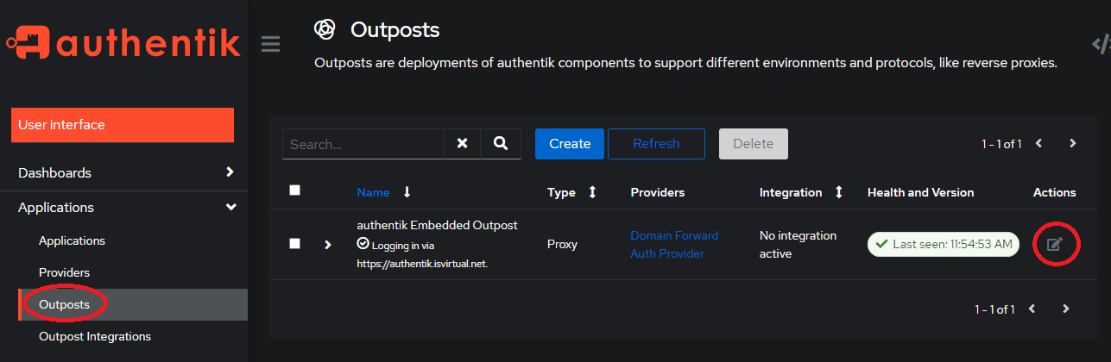Sort the table by Type arrows
Image resolution: width=1111 pixels, height=362 pixels.
[x=592, y=192]
